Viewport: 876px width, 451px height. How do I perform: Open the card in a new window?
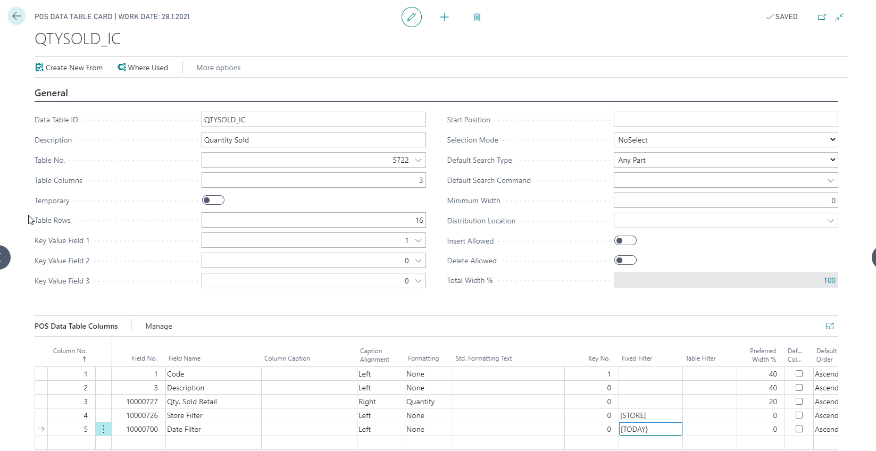coord(822,17)
